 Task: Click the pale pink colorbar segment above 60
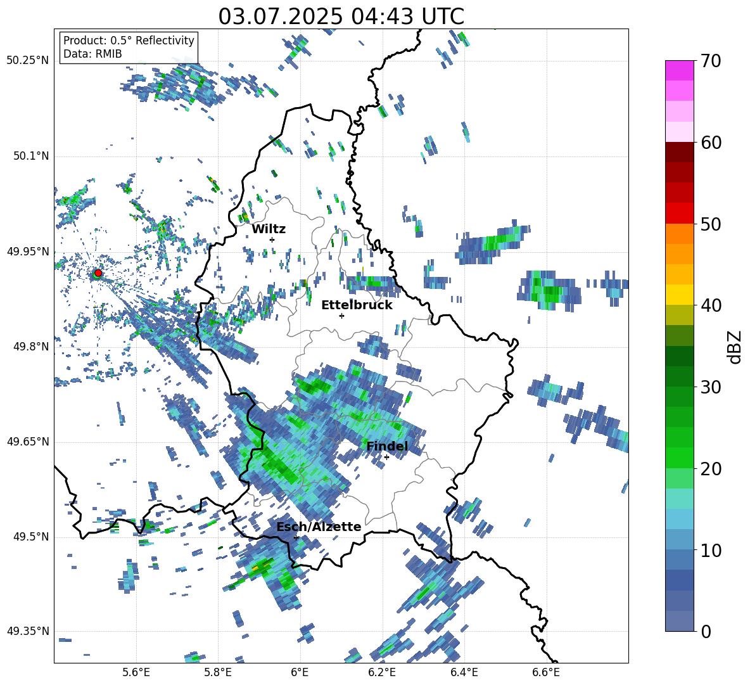[x=679, y=132]
